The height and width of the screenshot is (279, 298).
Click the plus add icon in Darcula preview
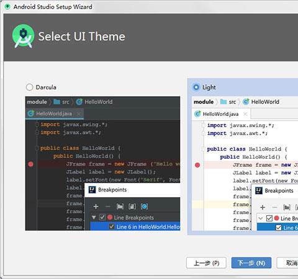pos(96,206)
